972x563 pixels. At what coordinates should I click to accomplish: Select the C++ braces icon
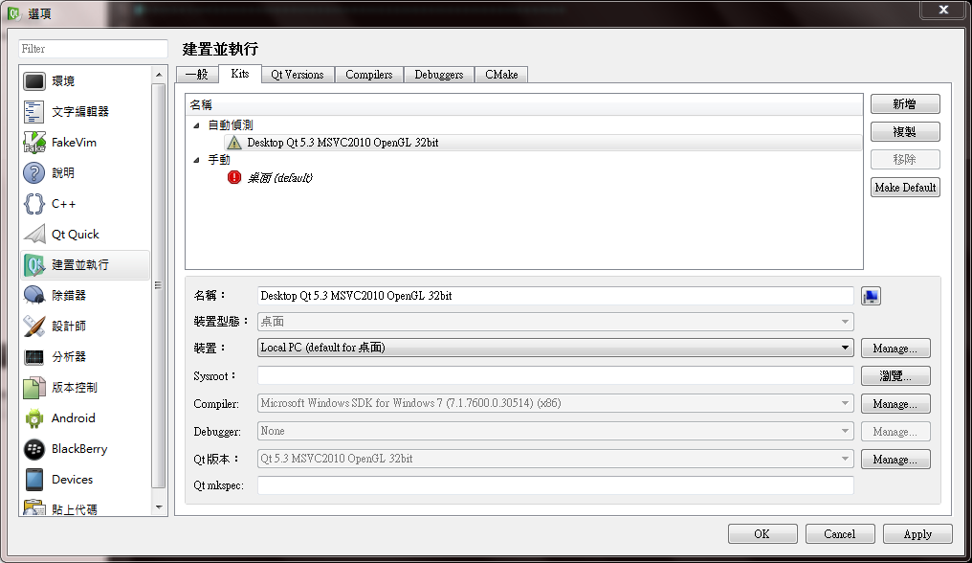[x=34, y=204]
